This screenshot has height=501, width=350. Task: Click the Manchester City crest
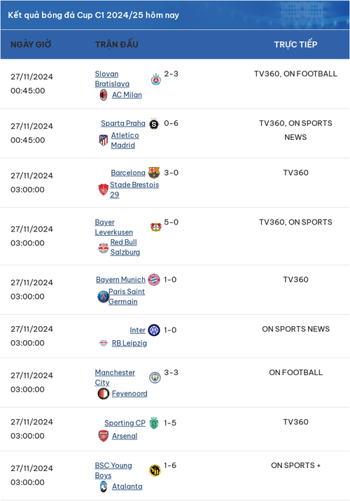point(155,378)
